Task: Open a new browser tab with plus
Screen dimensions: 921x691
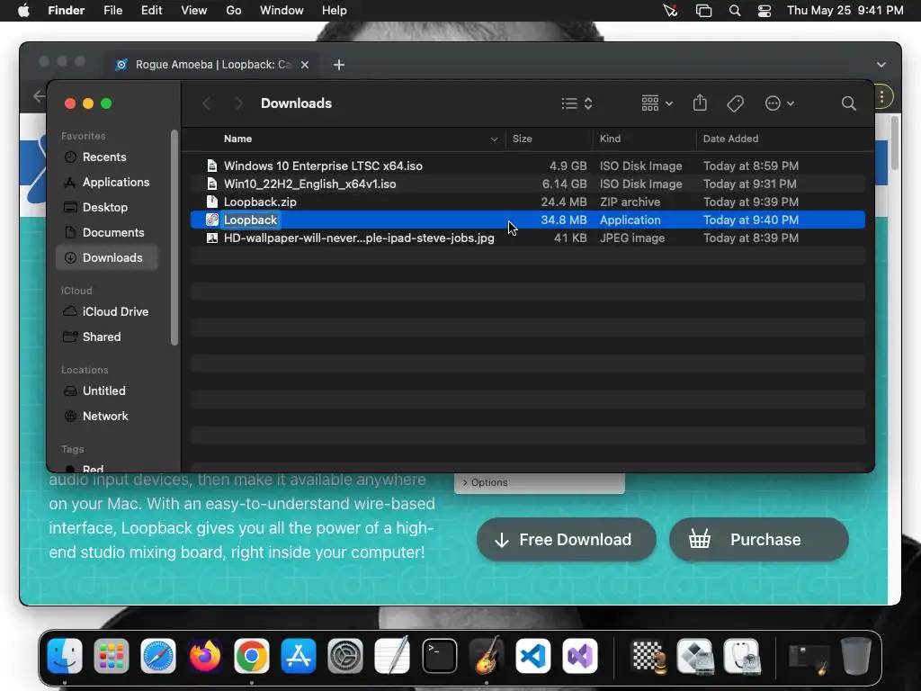Action: pos(339,65)
